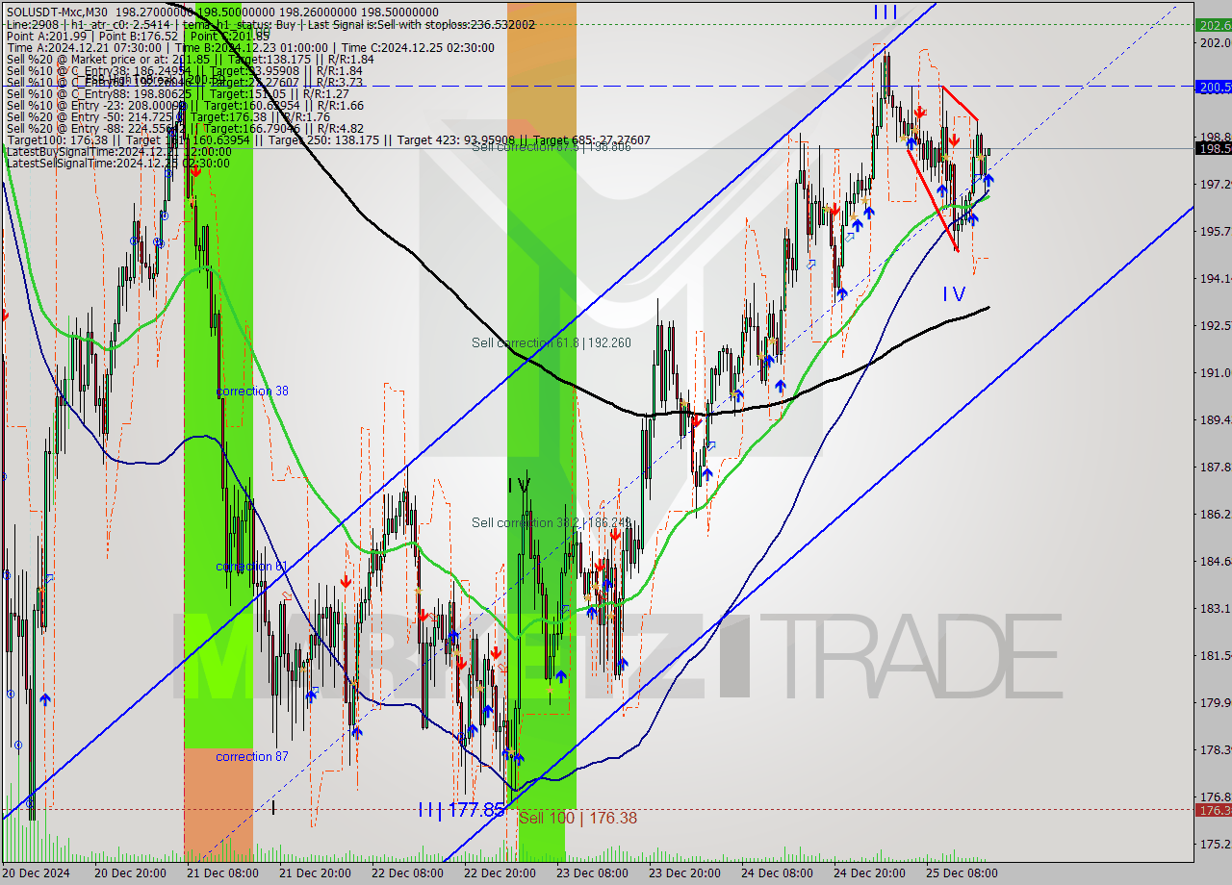Image resolution: width=1232 pixels, height=885 pixels.
Task: Click the '20 Dec 20:00' time axis label
Action: click(131, 873)
